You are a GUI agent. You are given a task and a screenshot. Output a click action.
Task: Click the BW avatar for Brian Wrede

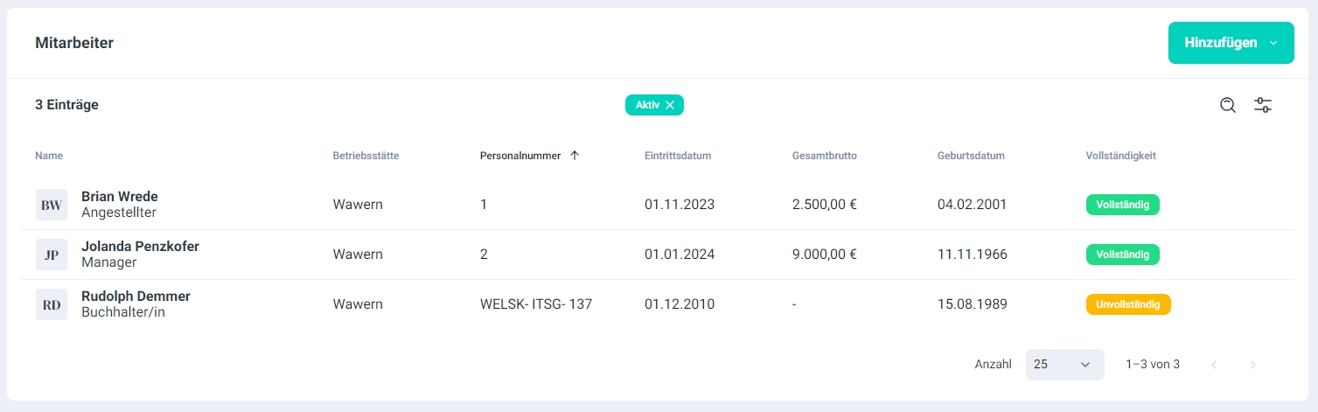pyautogui.click(x=52, y=205)
